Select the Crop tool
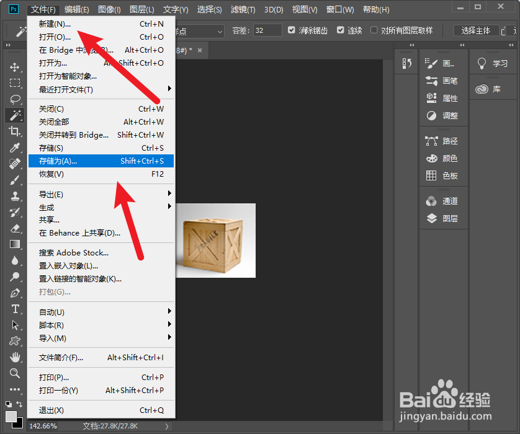520x434 pixels. tap(15, 131)
